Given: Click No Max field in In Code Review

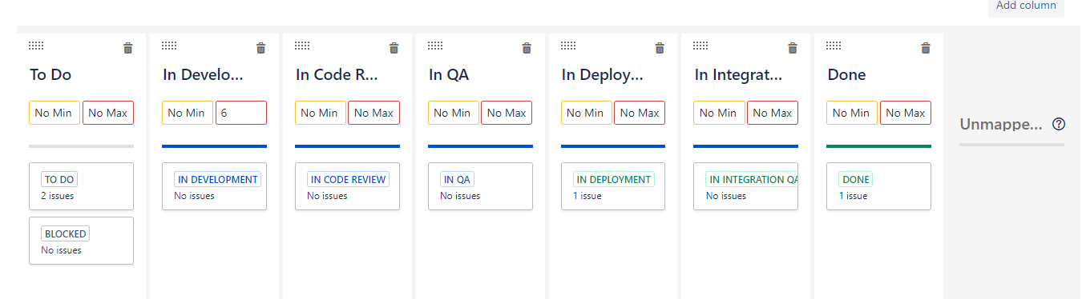Looking at the screenshot, I should pos(374,113).
